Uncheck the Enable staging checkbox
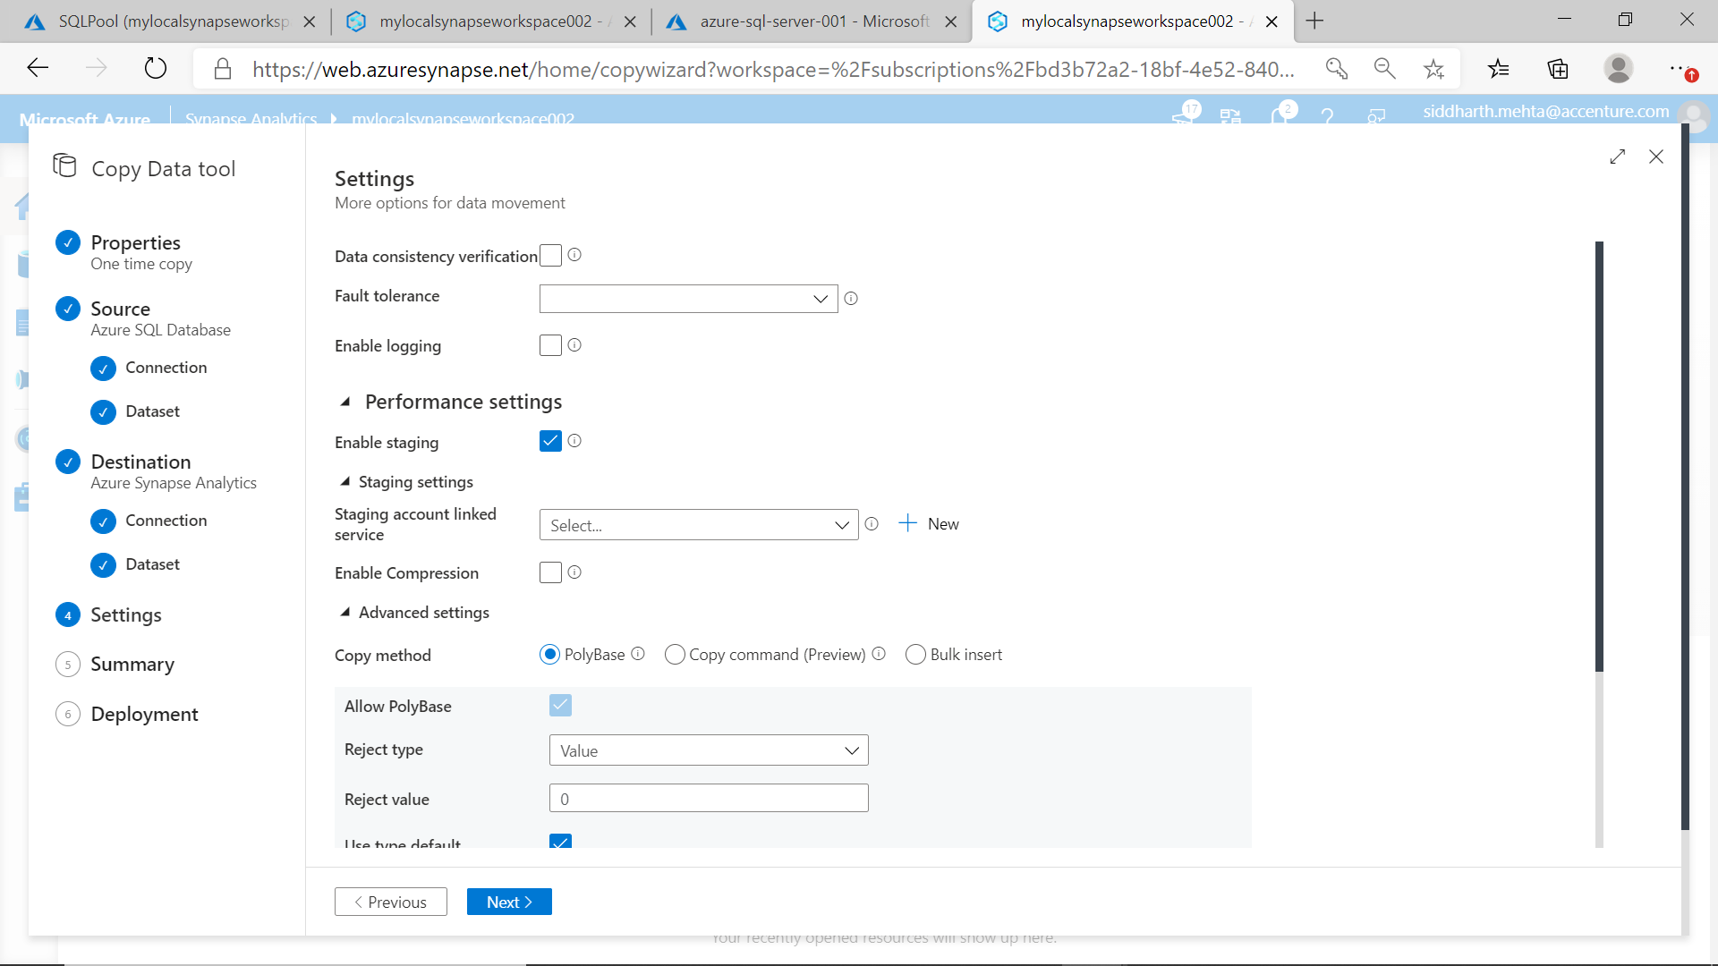1718x966 pixels. 550,441
